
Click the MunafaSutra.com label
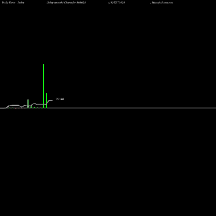[x=162, y=3]
